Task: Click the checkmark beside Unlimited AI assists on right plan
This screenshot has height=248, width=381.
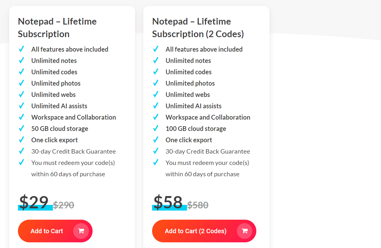Action: tap(156, 105)
